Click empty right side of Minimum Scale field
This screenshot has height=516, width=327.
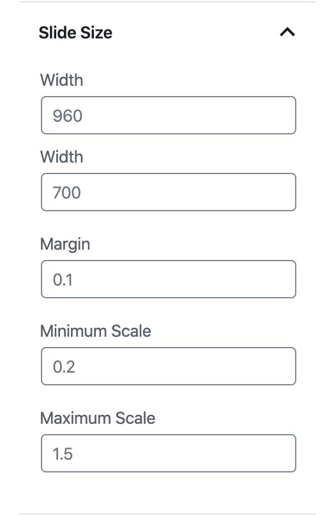(x=230, y=366)
